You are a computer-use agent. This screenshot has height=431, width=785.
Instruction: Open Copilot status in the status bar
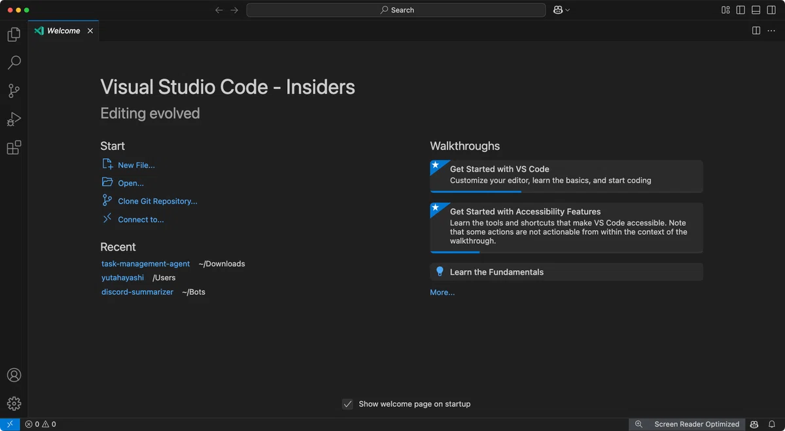[754, 424]
